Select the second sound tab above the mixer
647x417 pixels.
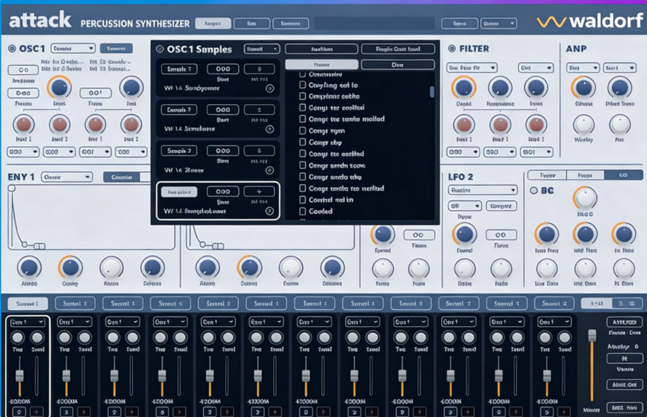point(75,303)
